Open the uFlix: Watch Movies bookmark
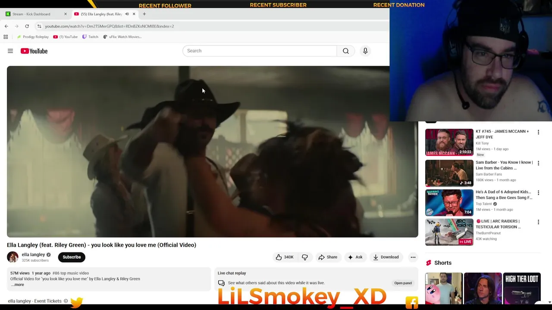The height and width of the screenshot is (310, 552). [122, 37]
